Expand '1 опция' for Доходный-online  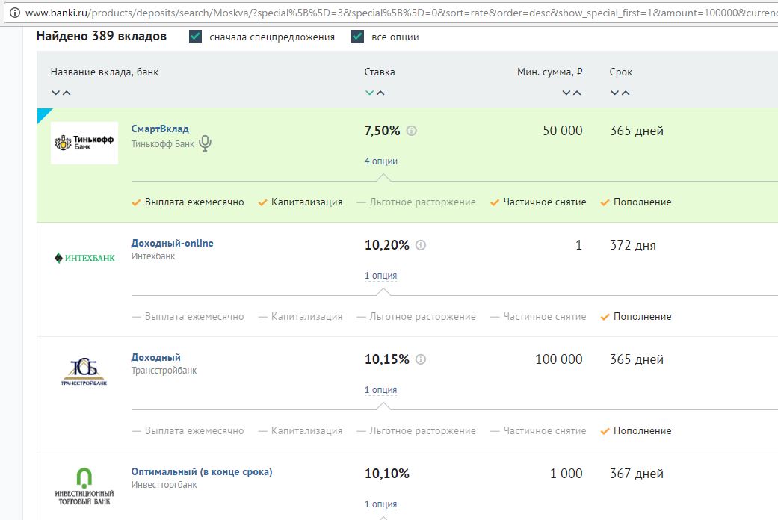(380, 276)
